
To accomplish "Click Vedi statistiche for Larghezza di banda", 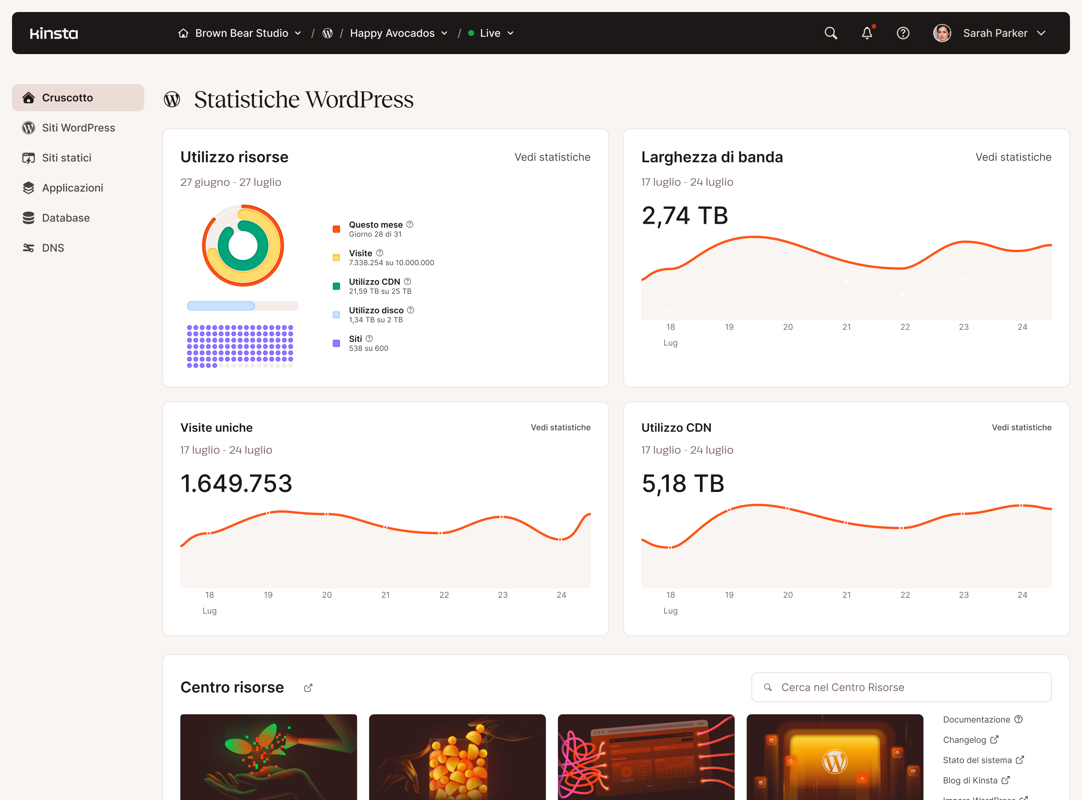I will coord(1013,157).
